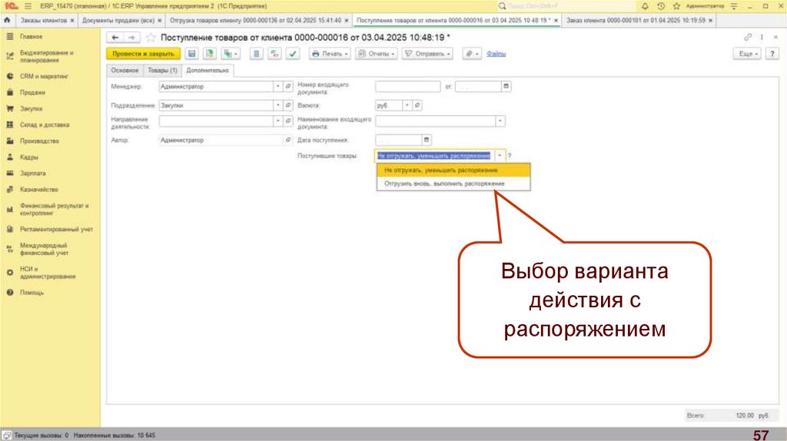The width and height of the screenshot is (787, 441).
Task: Expand Наименование входящего документа dropdown
Action: [500, 121]
